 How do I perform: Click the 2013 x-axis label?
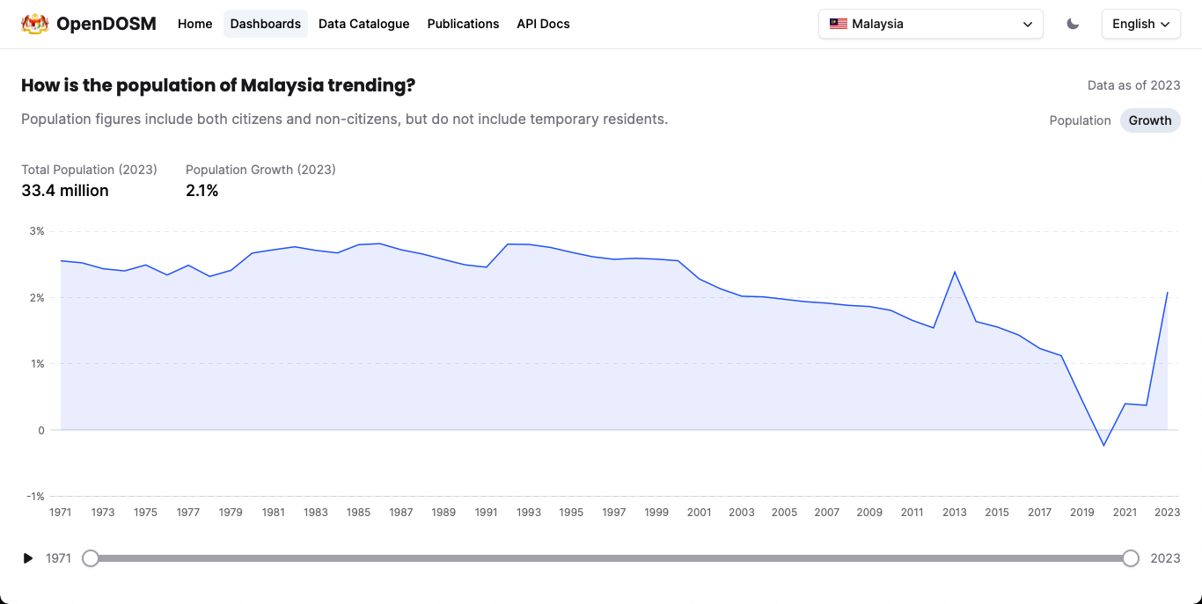click(x=955, y=513)
